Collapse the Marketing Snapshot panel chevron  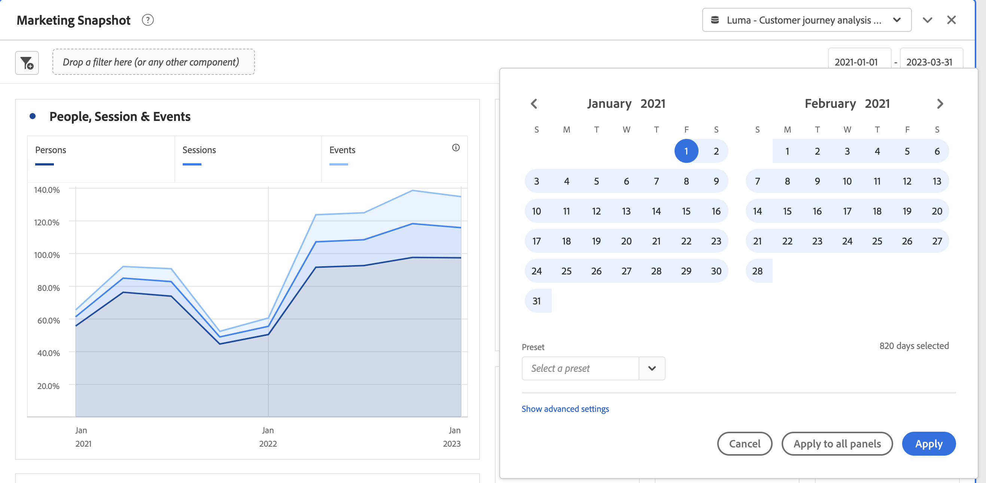pos(927,20)
